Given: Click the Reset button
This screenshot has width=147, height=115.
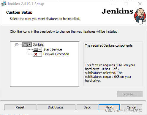Looking at the screenshot, I should click(x=20, y=107).
